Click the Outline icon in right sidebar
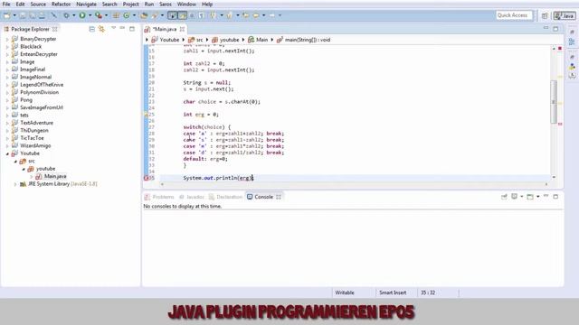579x325 pixels. [x=572, y=42]
